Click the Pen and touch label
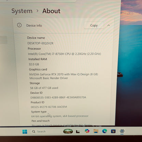Viewport: 142px width, 142px height. click(41, 121)
